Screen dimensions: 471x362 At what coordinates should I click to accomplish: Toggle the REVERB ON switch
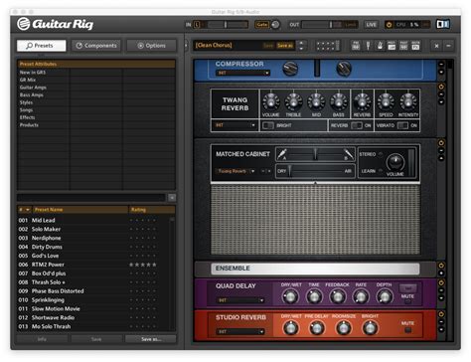(x=357, y=125)
